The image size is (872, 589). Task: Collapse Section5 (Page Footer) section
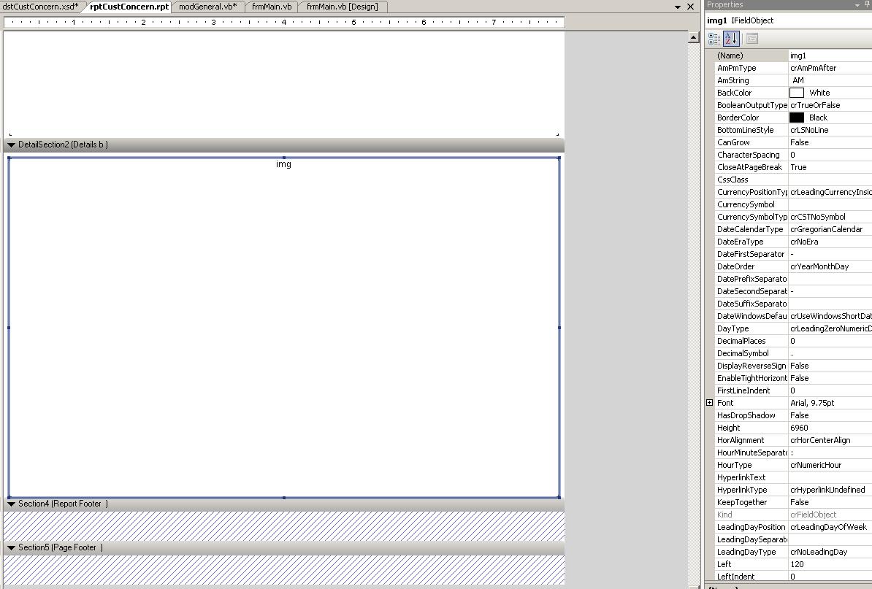11,548
